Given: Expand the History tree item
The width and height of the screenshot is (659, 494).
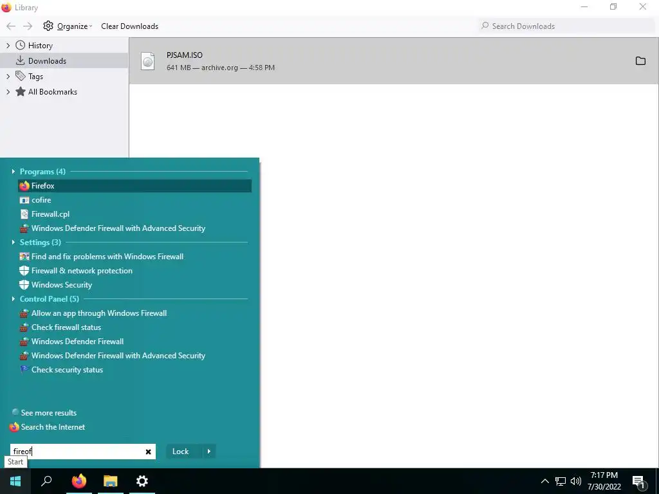Looking at the screenshot, I should (8, 46).
